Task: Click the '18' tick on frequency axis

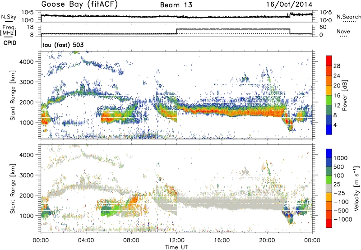Action: click(x=30, y=27)
